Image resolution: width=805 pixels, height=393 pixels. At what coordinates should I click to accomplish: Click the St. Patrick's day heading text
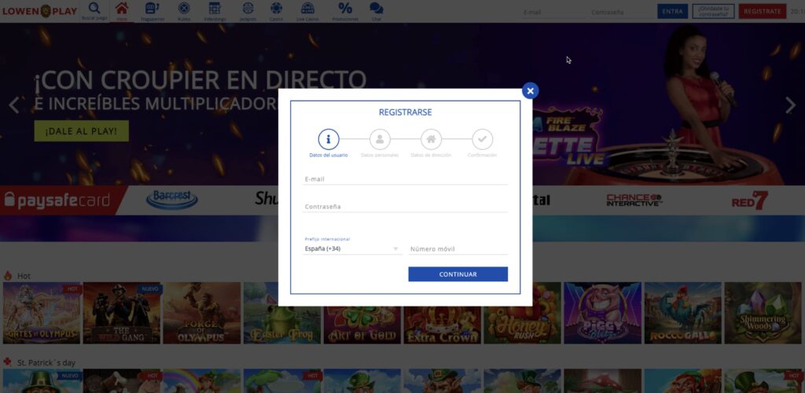pyautogui.click(x=46, y=362)
